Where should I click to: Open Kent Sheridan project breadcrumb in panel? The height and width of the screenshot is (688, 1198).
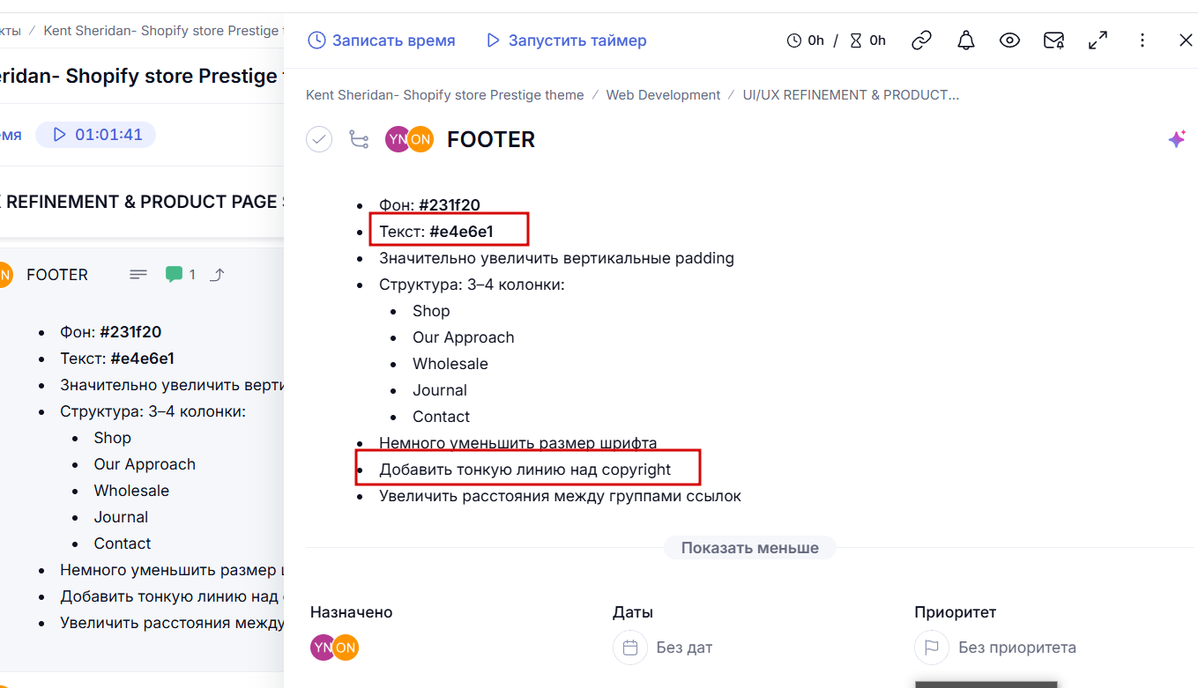[x=444, y=95]
